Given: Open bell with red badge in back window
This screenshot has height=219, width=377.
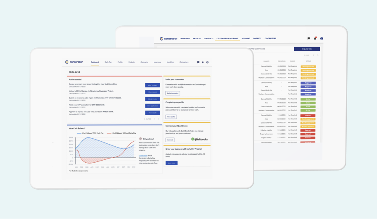Looking at the screenshot, I should (x=315, y=38).
